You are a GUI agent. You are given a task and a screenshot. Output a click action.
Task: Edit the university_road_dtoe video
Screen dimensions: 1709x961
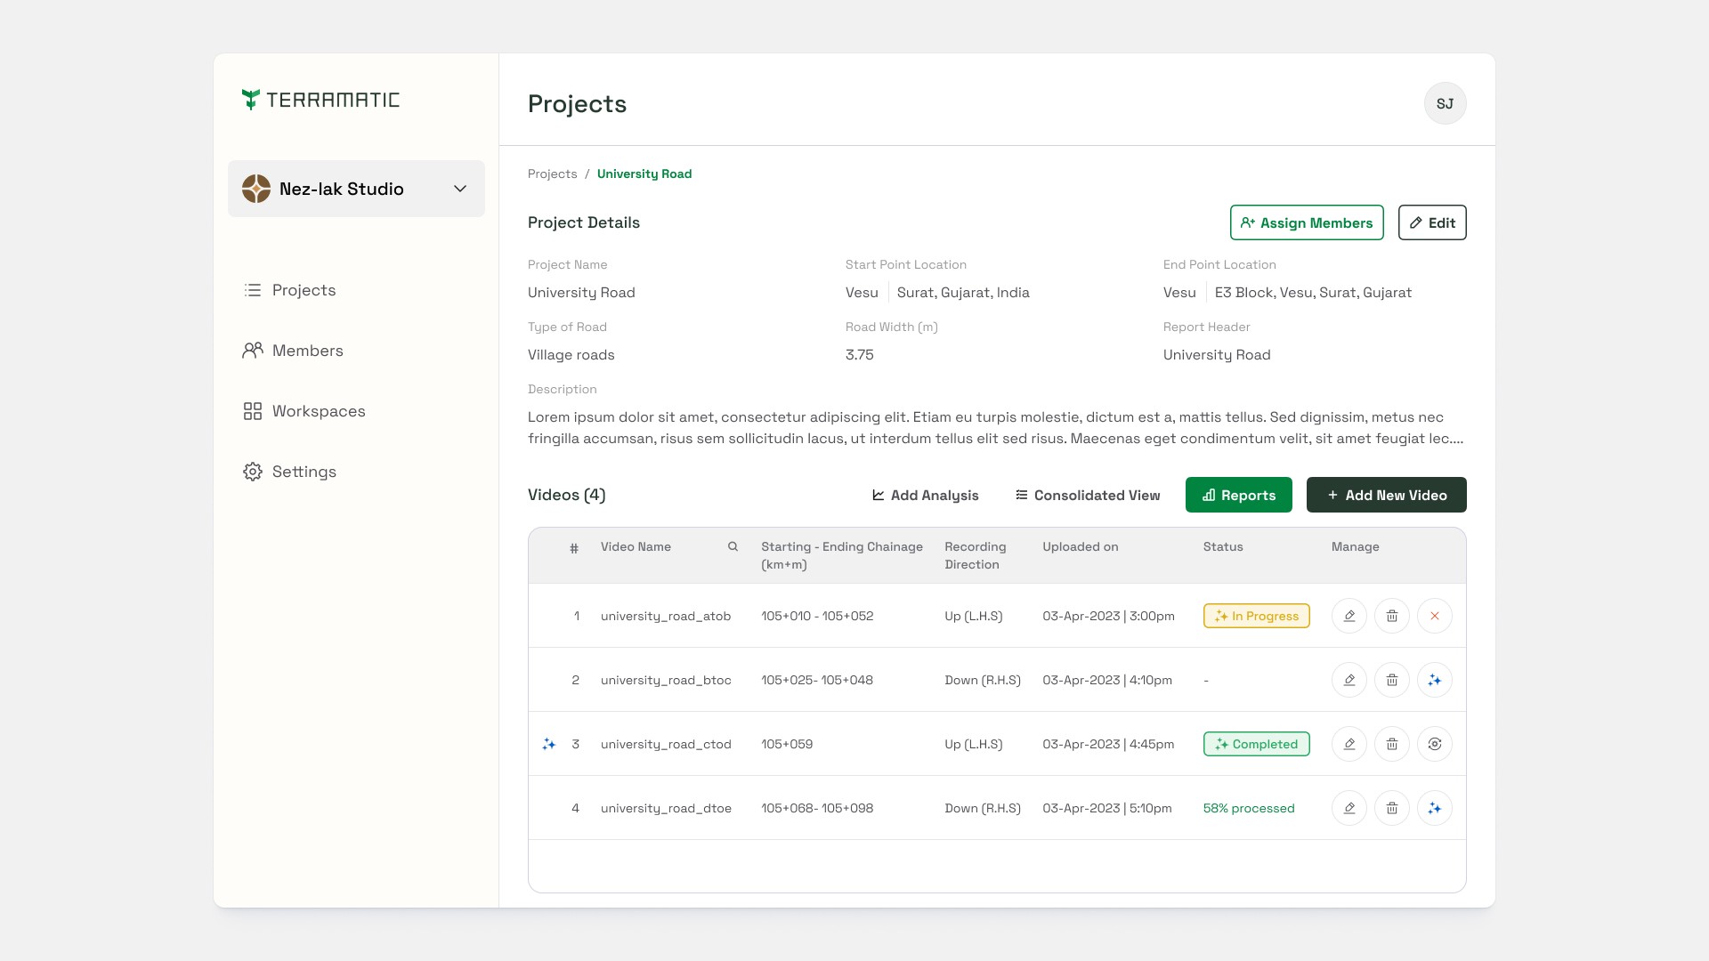click(1349, 808)
